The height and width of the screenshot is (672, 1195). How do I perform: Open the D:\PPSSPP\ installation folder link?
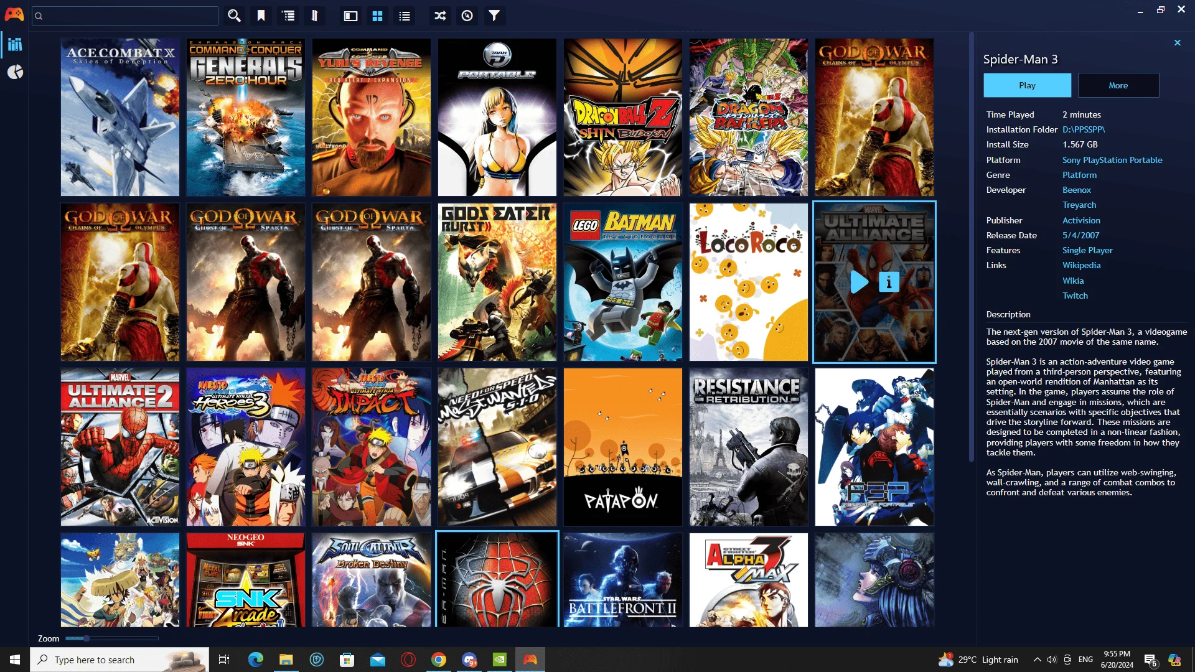pyautogui.click(x=1084, y=129)
